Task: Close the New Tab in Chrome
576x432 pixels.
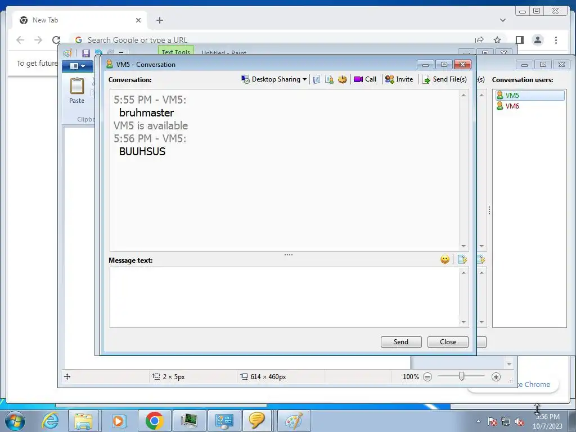Action: (x=138, y=20)
